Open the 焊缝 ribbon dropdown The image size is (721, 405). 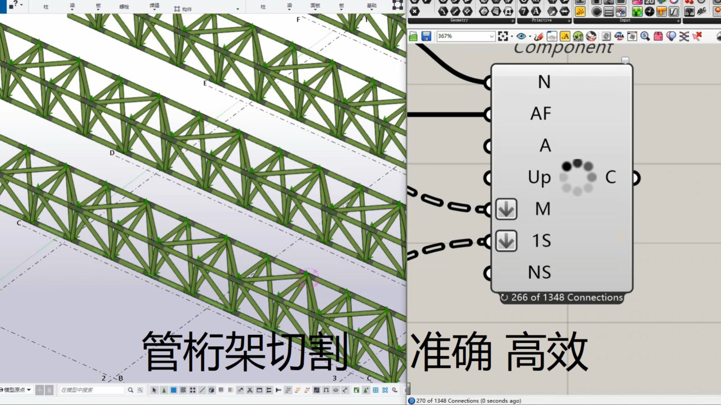click(x=154, y=6)
